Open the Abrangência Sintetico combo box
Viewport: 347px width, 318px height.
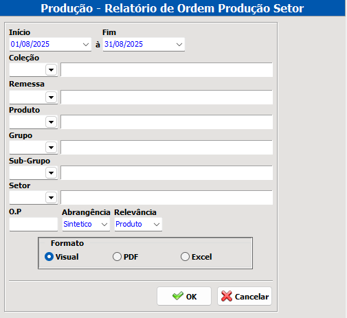(x=86, y=224)
